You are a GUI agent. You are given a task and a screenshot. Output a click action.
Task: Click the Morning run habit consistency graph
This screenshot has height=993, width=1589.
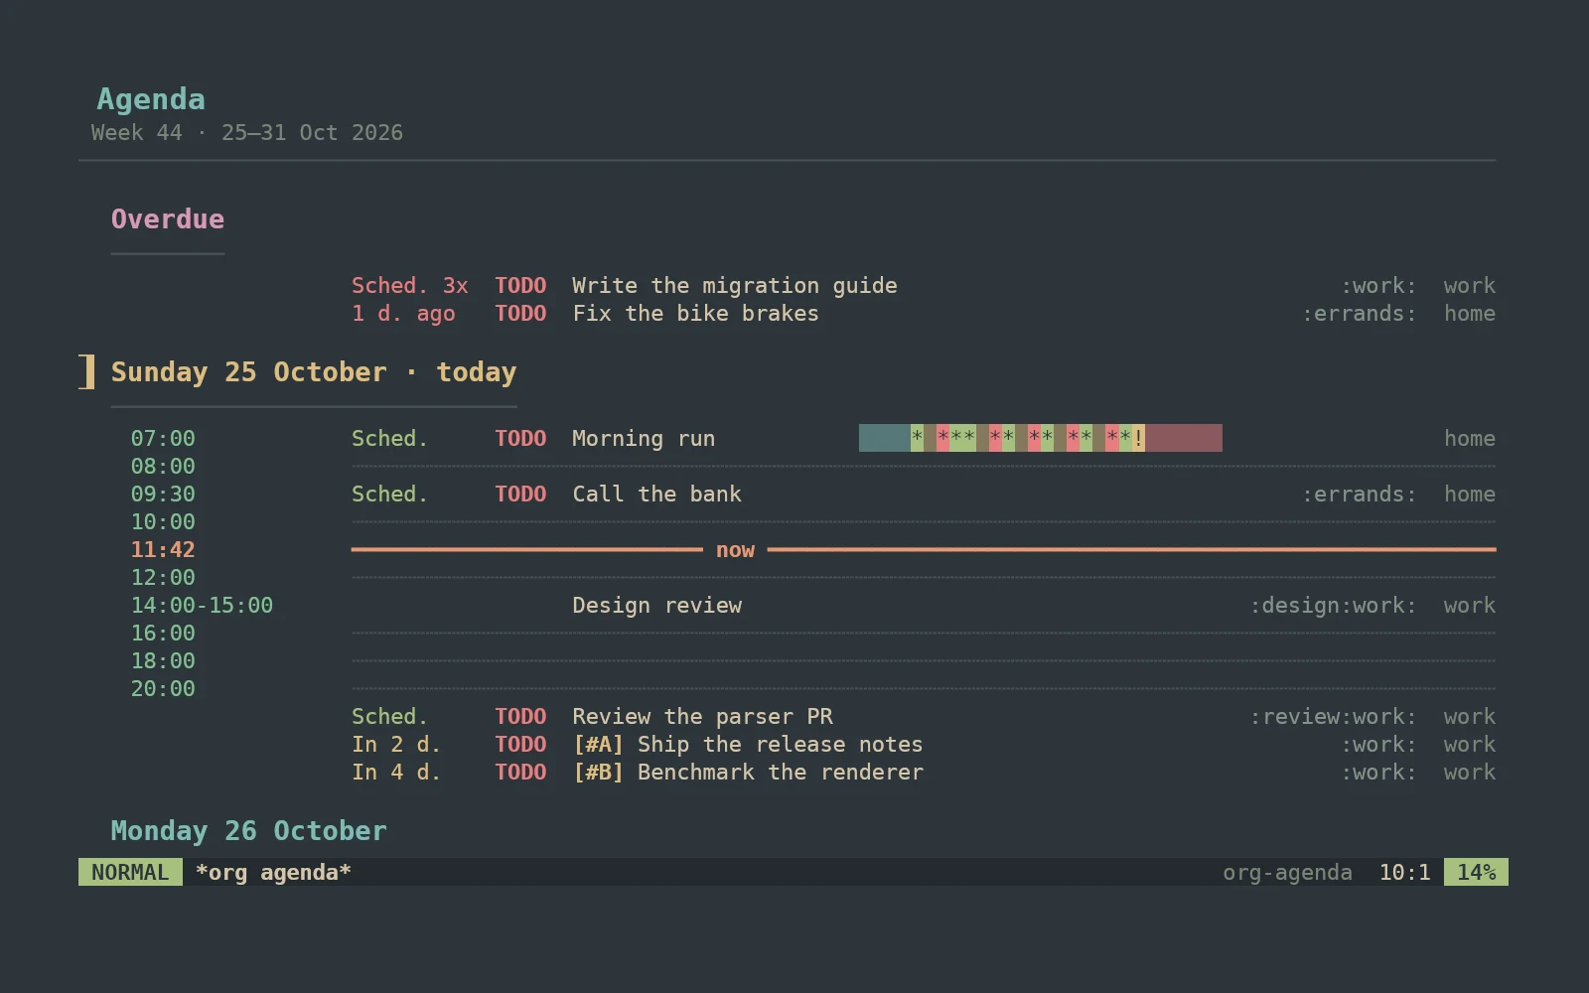pos(1041,438)
